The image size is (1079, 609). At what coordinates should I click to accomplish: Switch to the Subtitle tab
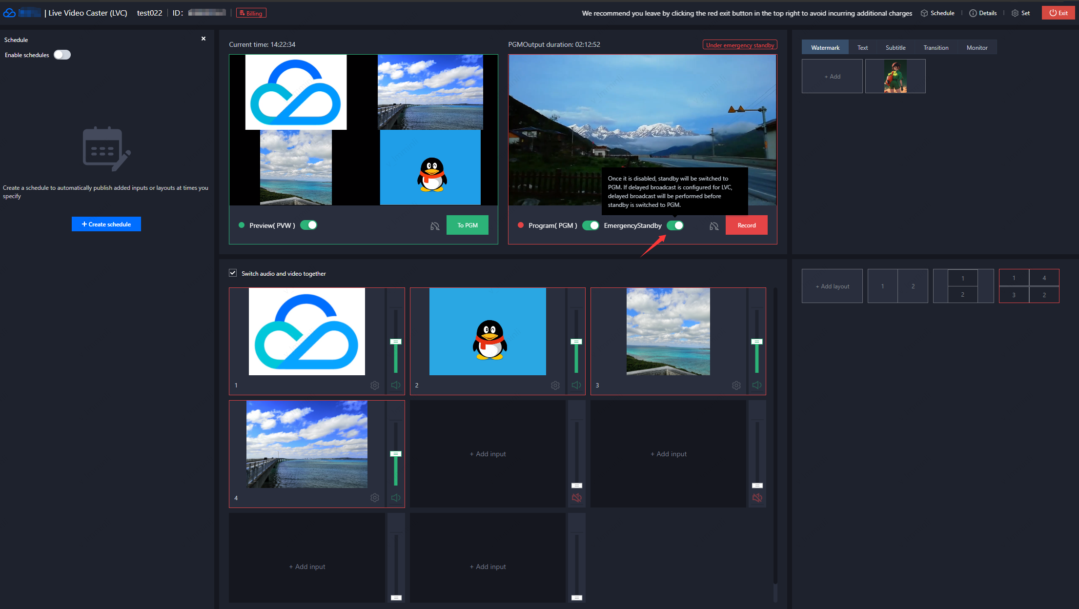[895, 47]
